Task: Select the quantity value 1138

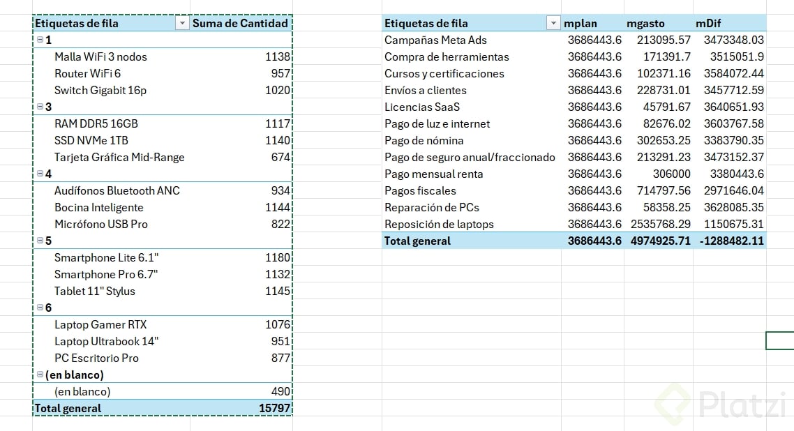Action: coord(278,56)
